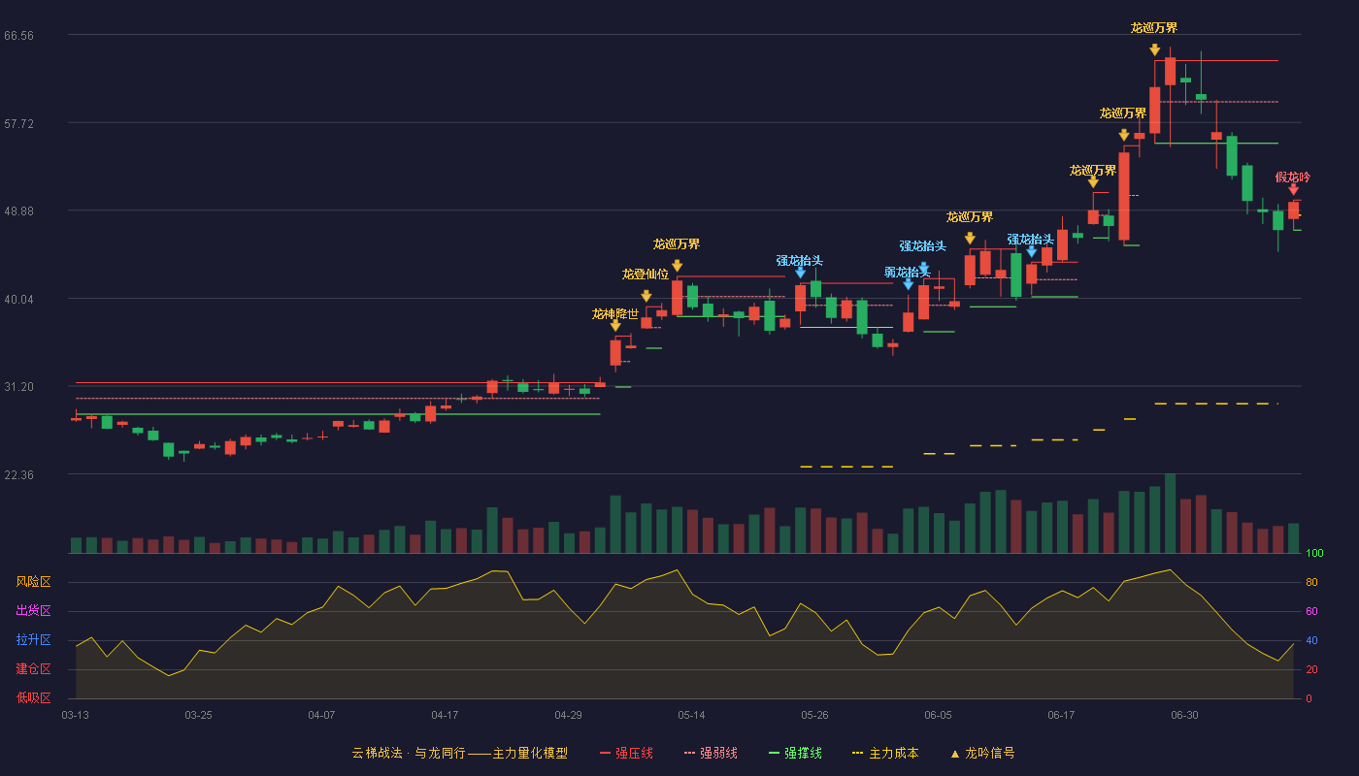The image size is (1359, 776).
Task: Click the red dash icon beside 强压线
Action: click(x=605, y=753)
